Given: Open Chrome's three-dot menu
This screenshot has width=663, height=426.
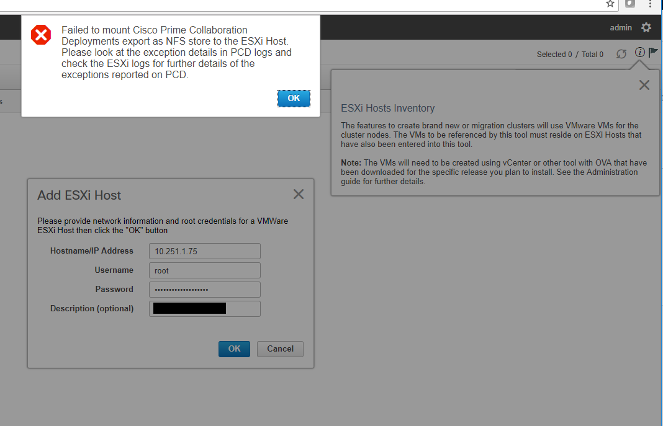Looking at the screenshot, I should [650, 4].
